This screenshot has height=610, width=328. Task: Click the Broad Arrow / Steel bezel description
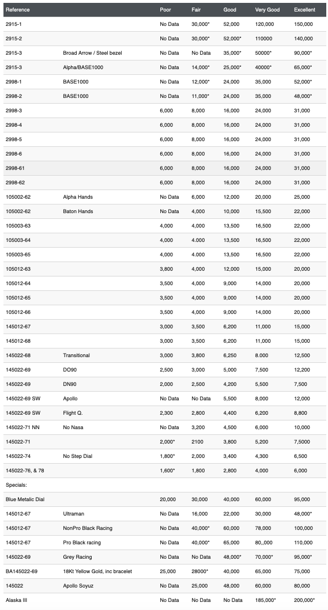click(92, 53)
